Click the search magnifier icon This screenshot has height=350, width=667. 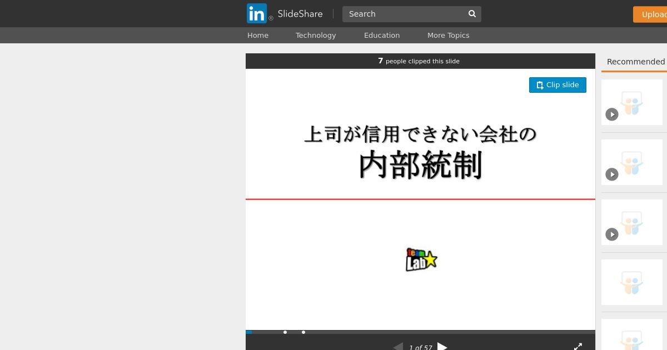(472, 14)
